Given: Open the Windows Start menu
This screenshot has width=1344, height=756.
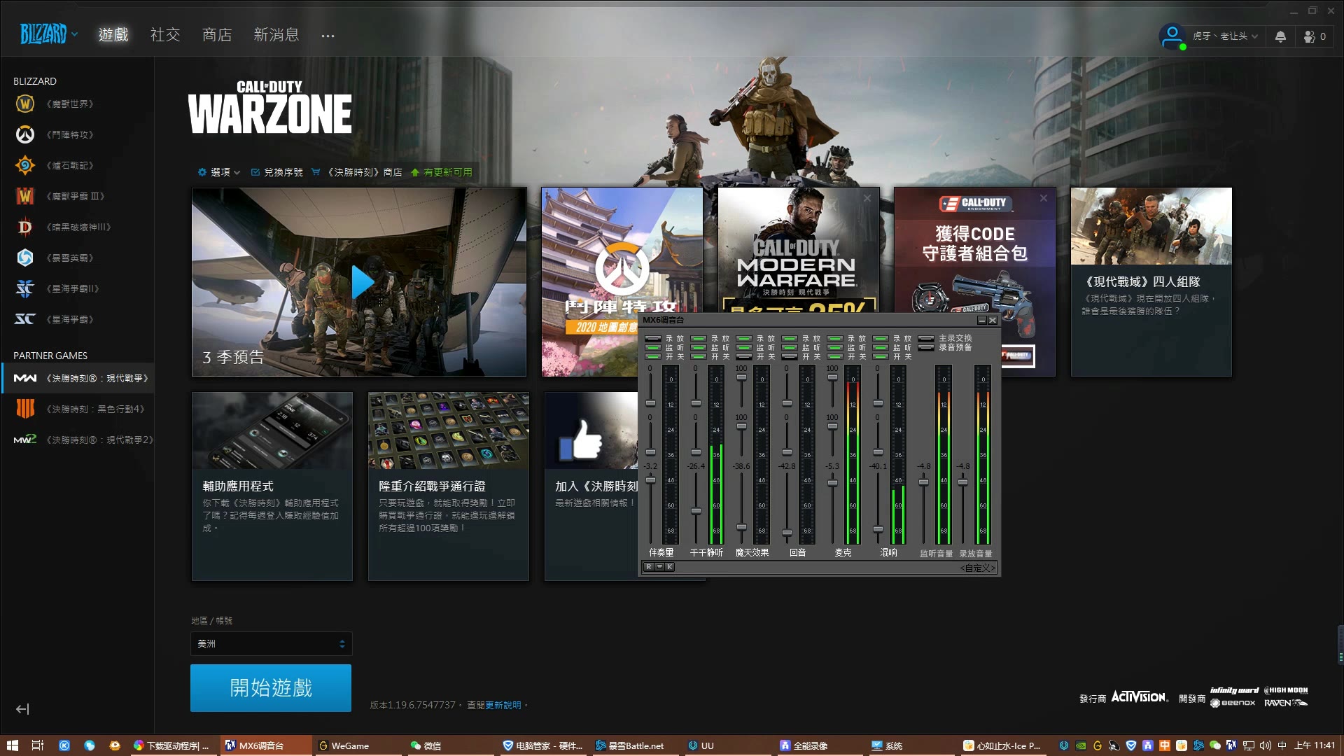Looking at the screenshot, I should coord(13,745).
